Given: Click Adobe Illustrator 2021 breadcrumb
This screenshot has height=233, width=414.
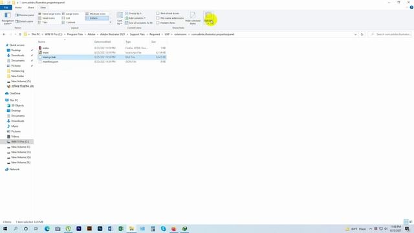Looking at the screenshot, I should point(113,34).
